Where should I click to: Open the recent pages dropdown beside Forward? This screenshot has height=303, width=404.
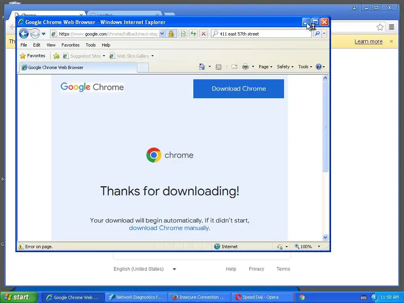tap(43, 34)
